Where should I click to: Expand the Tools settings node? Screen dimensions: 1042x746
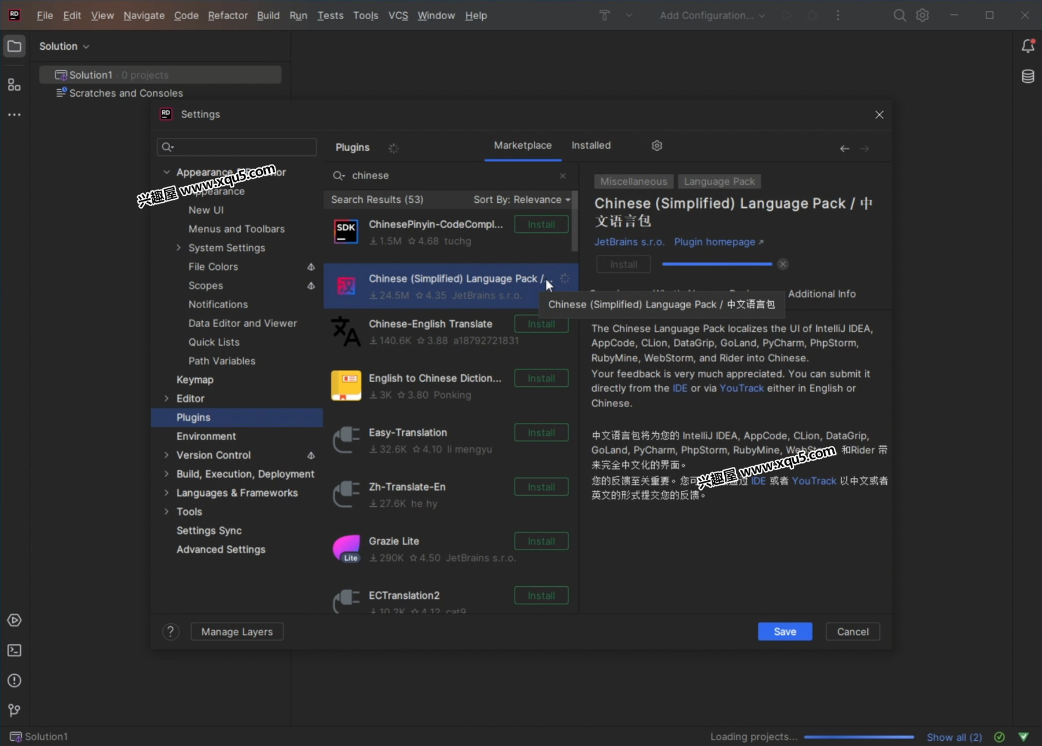(167, 511)
